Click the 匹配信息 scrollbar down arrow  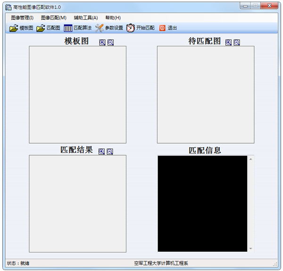251,249
